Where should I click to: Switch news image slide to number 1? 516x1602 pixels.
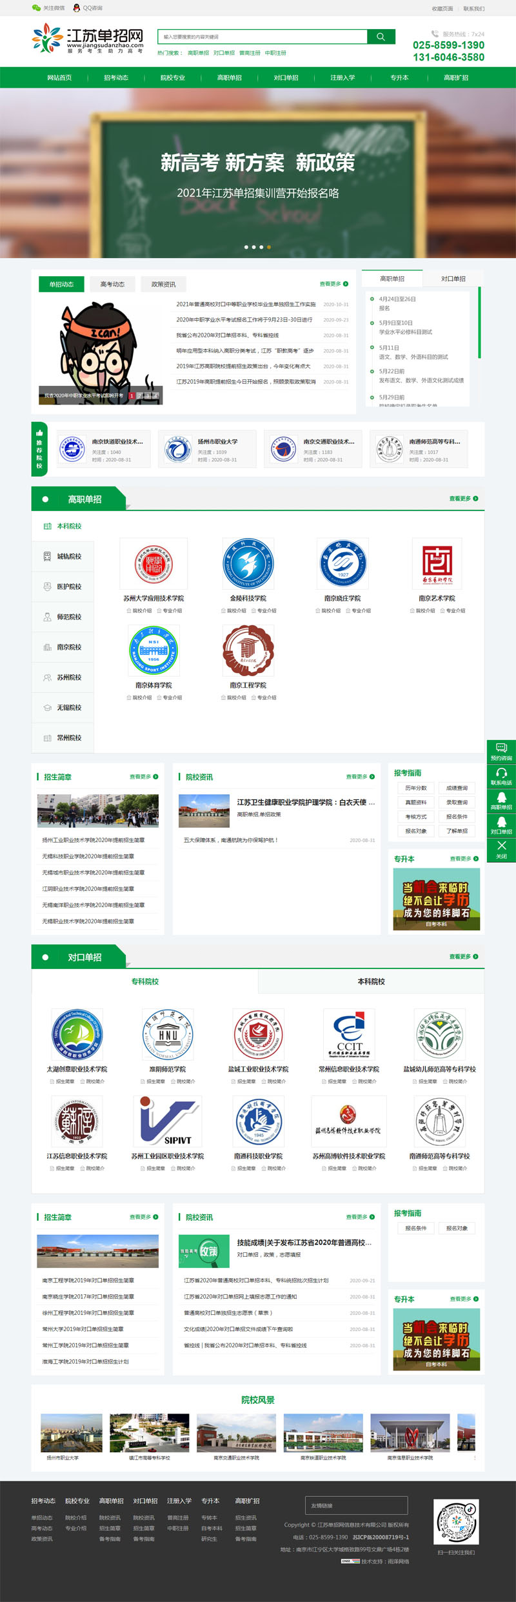tap(132, 395)
